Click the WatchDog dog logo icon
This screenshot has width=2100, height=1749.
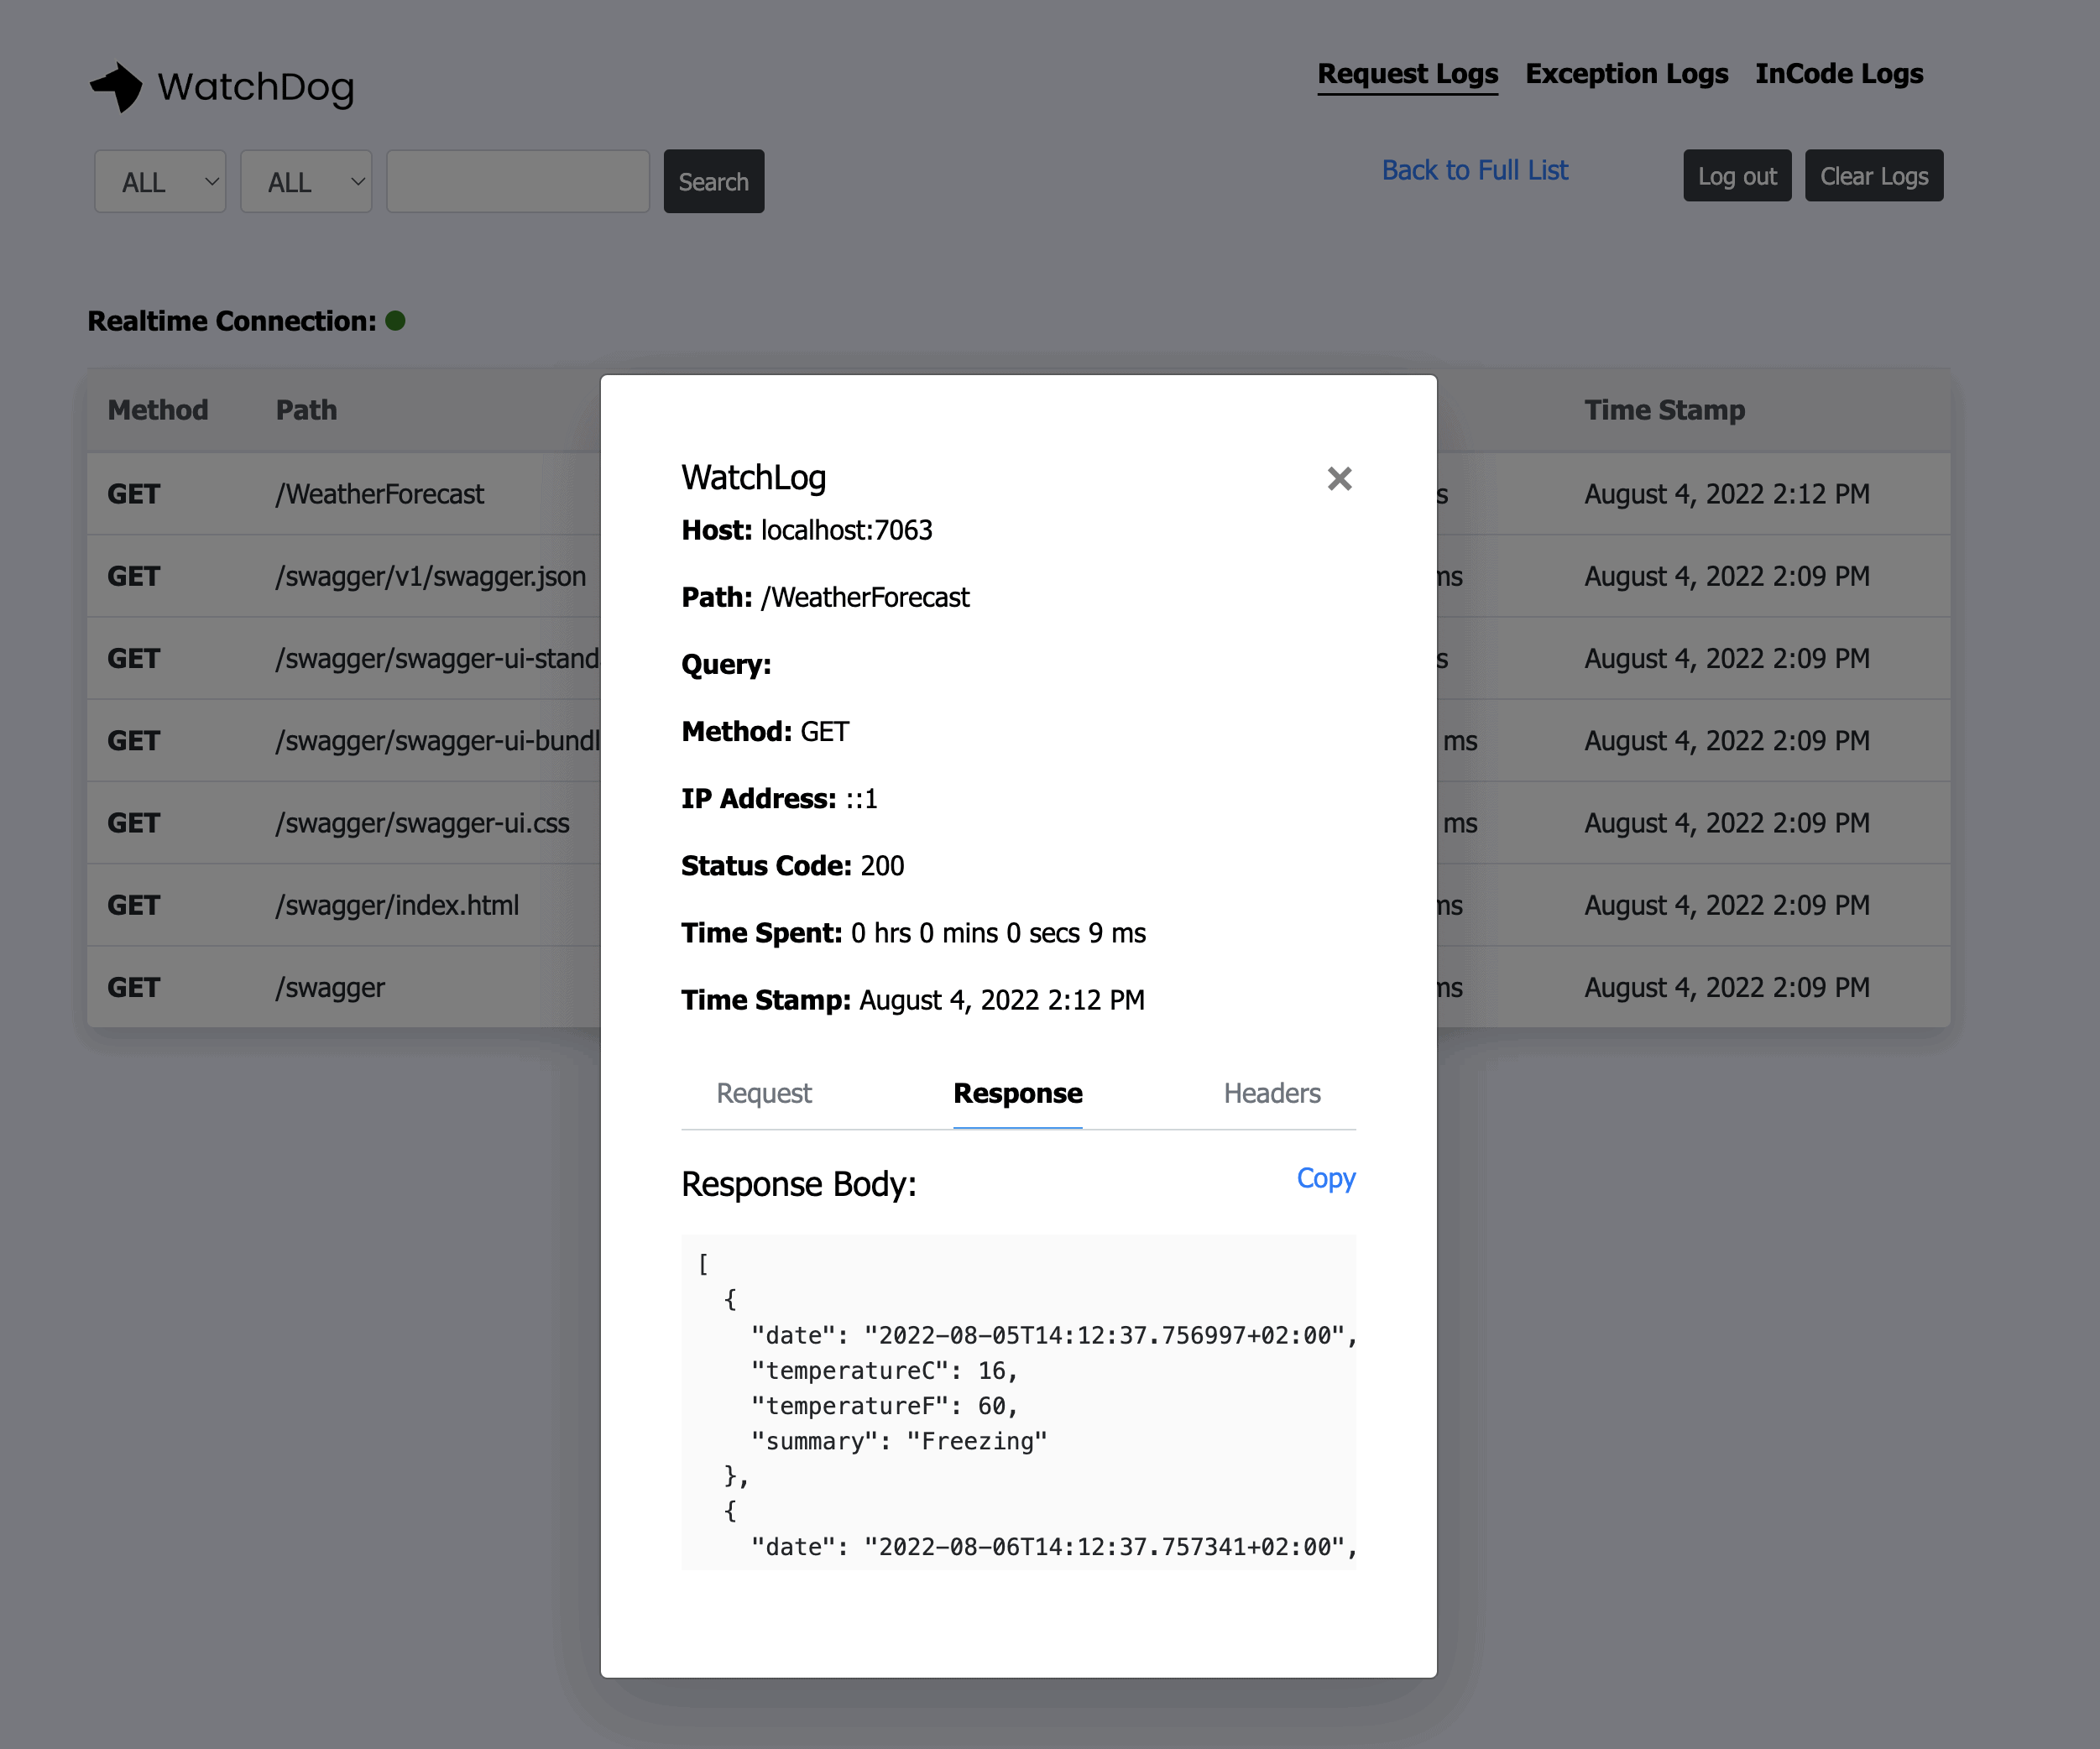pyautogui.click(x=117, y=87)
